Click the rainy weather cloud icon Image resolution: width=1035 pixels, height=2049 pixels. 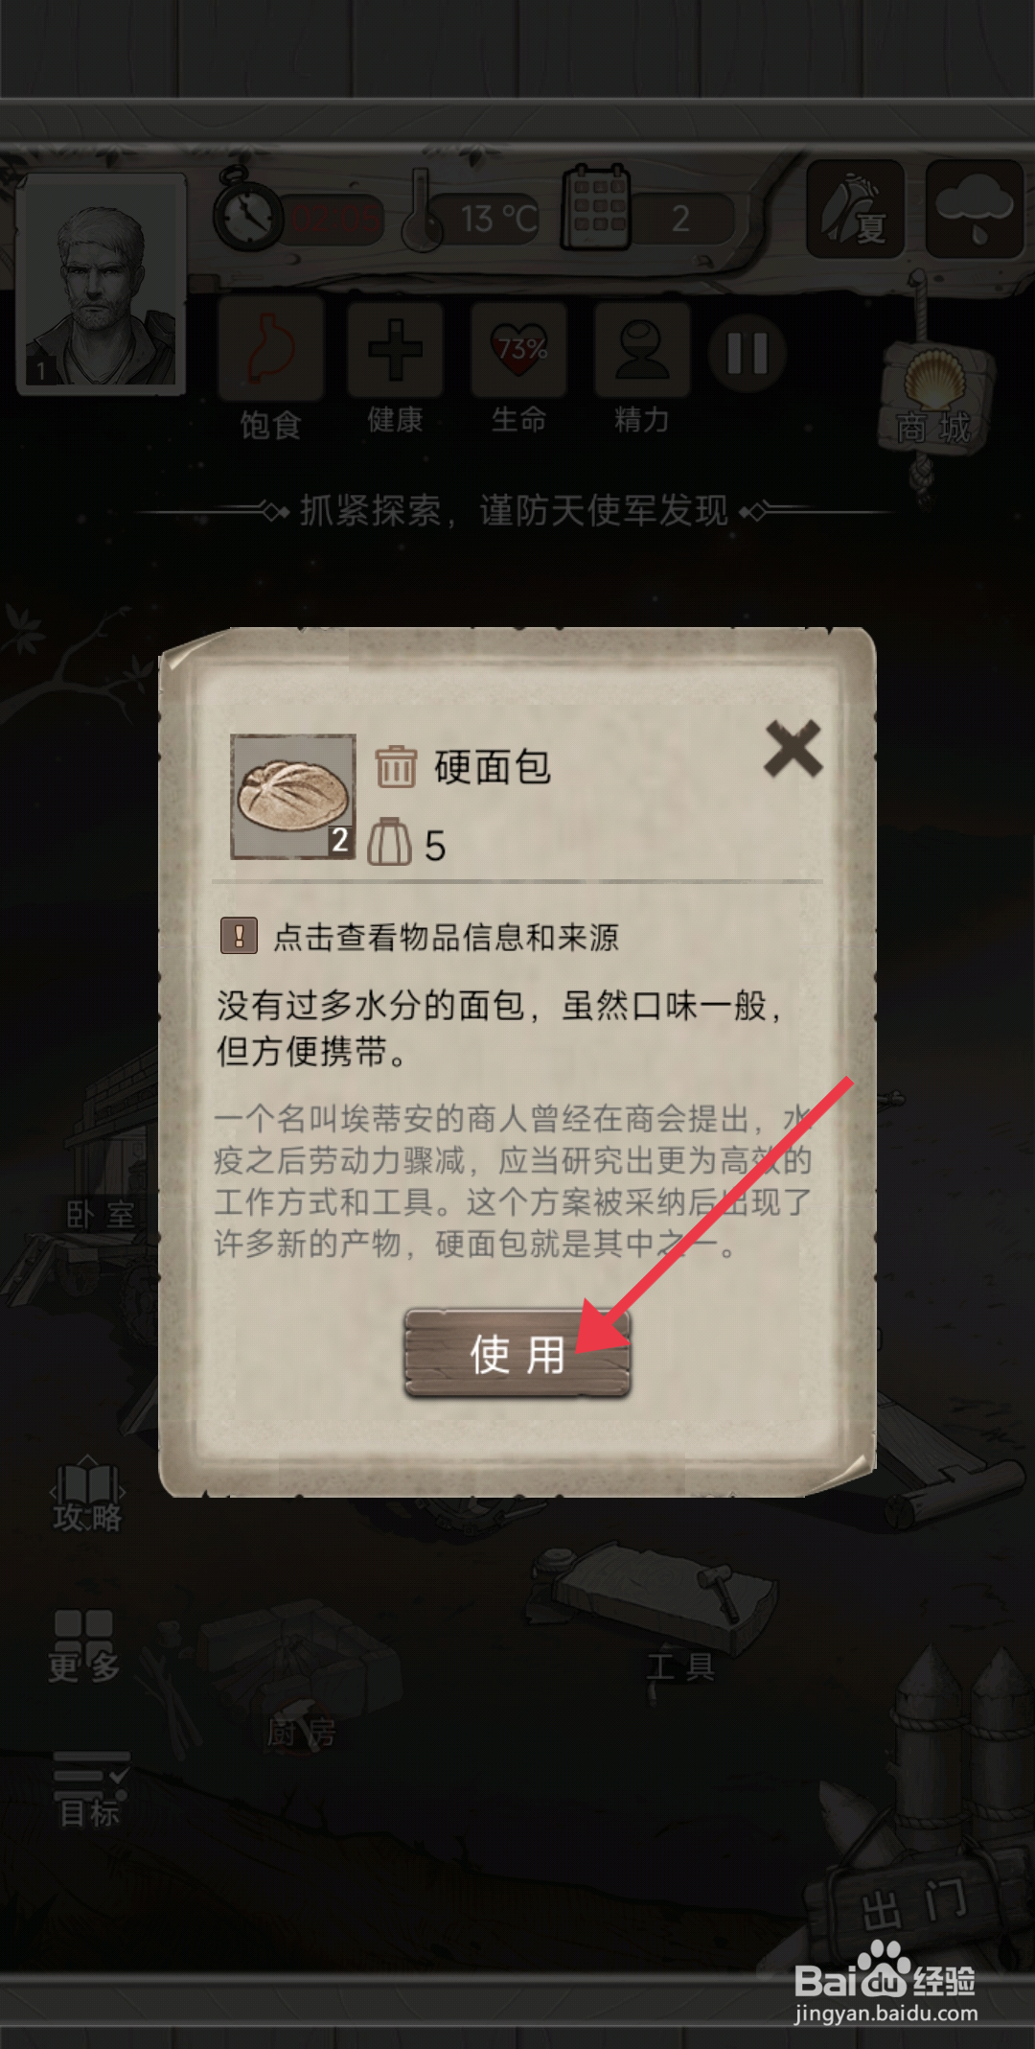click(x=974, y=208)
